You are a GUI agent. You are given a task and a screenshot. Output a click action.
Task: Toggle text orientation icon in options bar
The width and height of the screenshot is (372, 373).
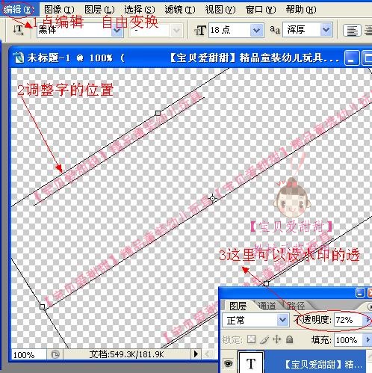(19, 30)
